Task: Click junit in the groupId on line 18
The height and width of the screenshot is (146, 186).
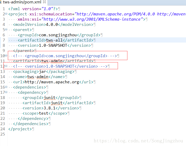Action: 49,98
